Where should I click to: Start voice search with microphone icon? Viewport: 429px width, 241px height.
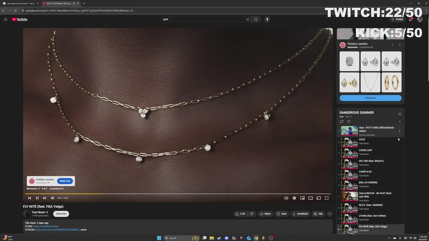(267, 19)
